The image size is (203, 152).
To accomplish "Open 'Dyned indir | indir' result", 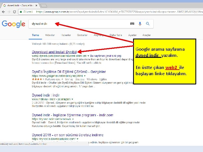I will click(46, 95).
